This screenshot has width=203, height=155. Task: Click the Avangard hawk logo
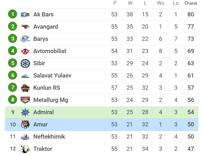[25, 27]
